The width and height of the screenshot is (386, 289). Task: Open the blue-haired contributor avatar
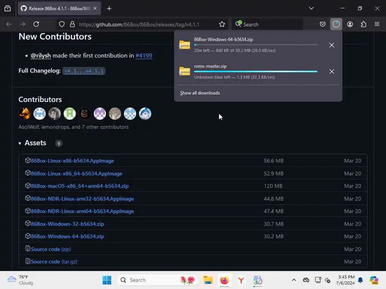click(145, 114)
